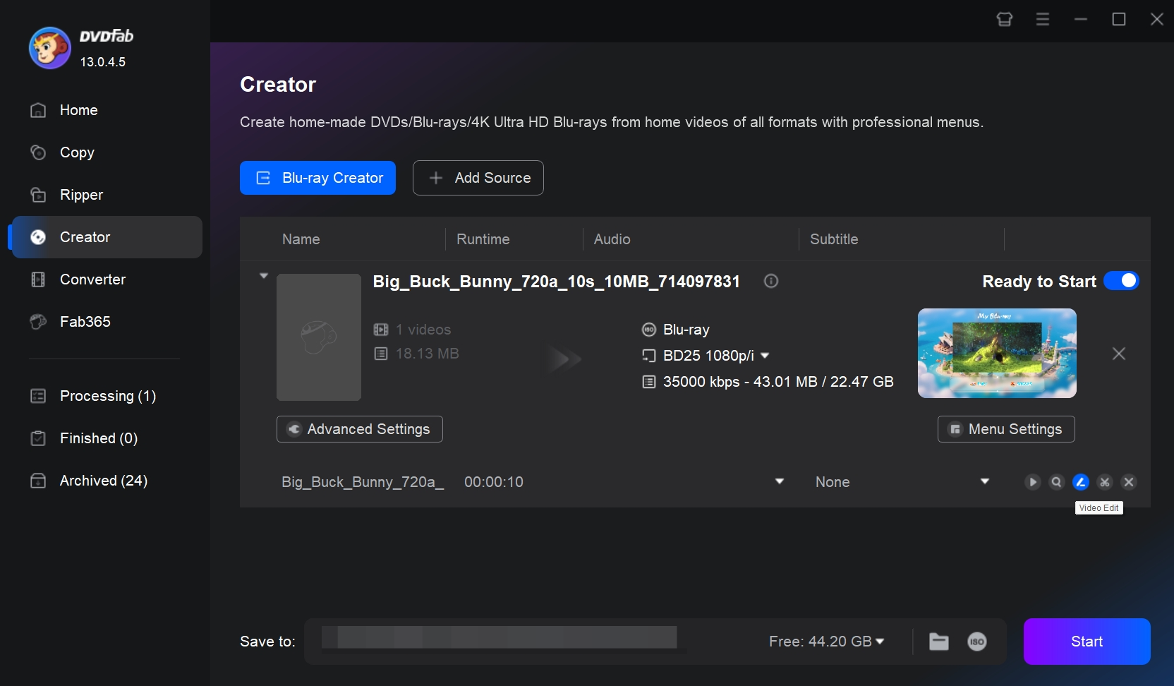View the Processing (1) task list
Screen dimensions: 1174x686
pyautogui.click(x=107, y=396)
